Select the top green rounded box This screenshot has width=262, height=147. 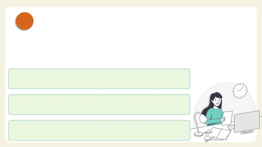(99, 79)
